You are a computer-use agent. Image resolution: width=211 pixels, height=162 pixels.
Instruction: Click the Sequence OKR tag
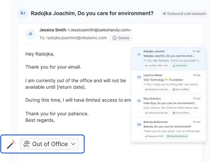tap(154, 136)
